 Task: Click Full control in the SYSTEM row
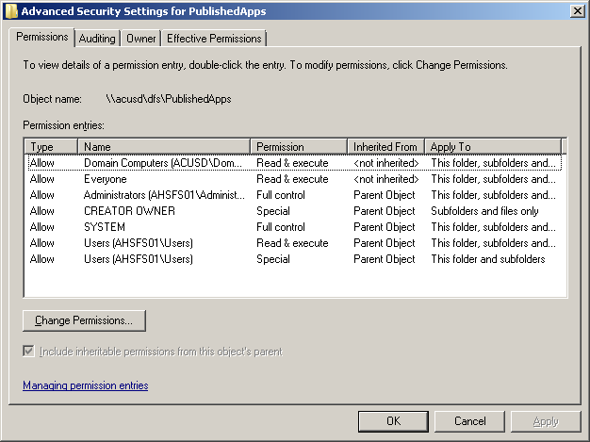[281, 227]
